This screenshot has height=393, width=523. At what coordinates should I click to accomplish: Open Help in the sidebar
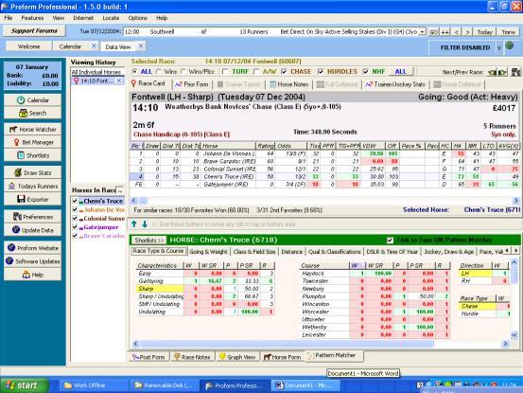32,275
